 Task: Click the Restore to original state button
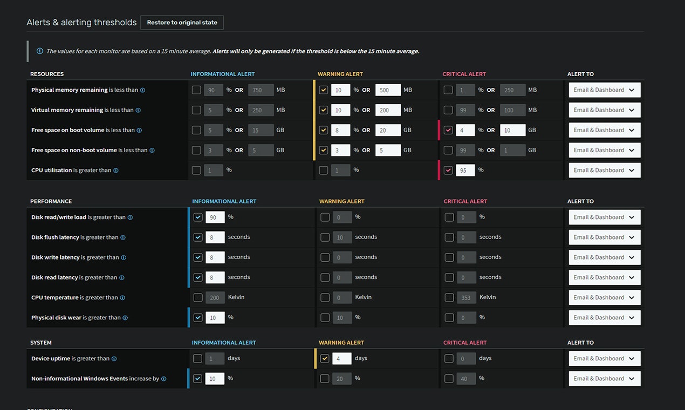point(182,23)
